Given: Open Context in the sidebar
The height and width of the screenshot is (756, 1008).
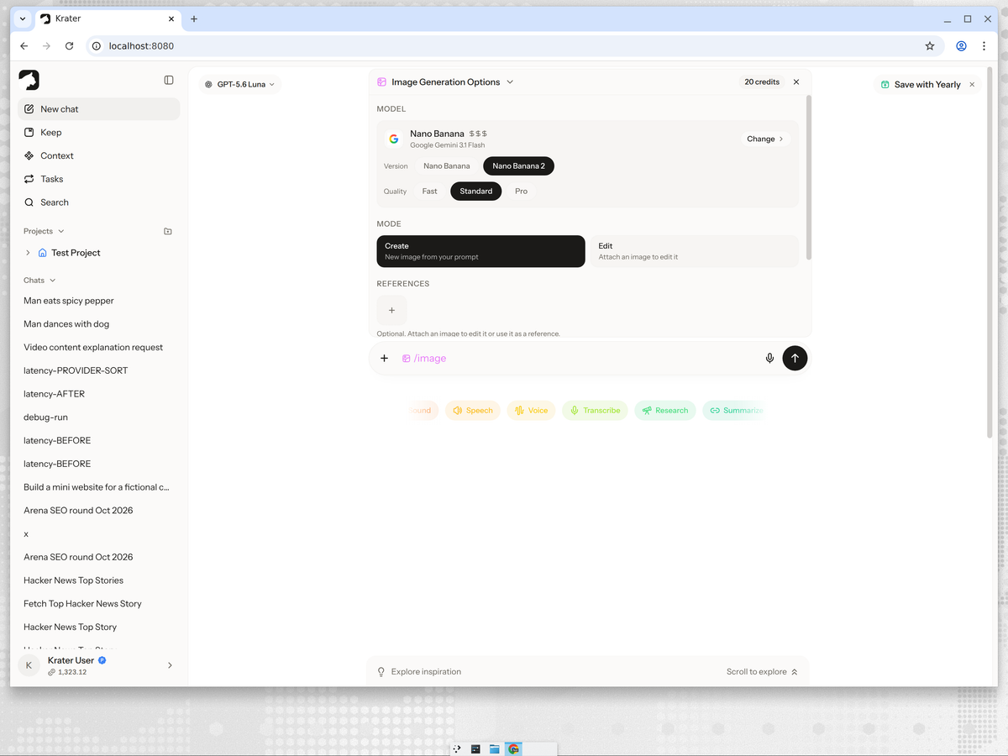Looking at the screenshot, I should coord(98,156).
